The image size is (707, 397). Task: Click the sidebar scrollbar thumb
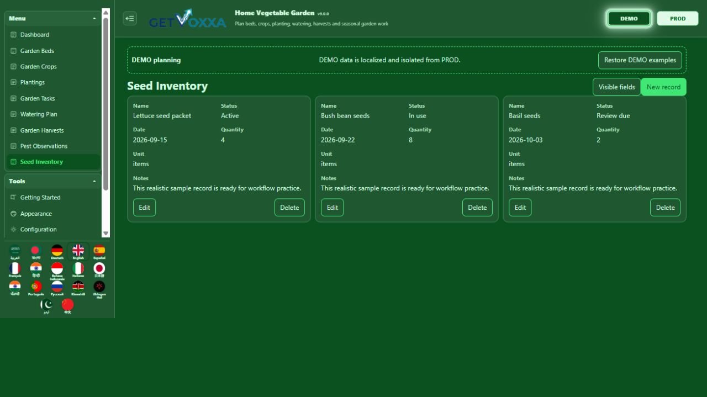coord(106,103)
